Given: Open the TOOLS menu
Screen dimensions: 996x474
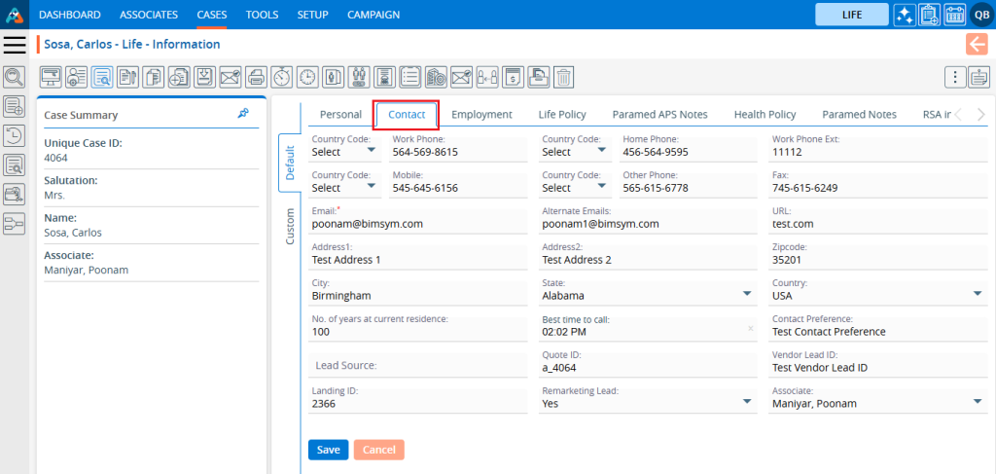Looking at the screenshot, I should click(262, 15).
